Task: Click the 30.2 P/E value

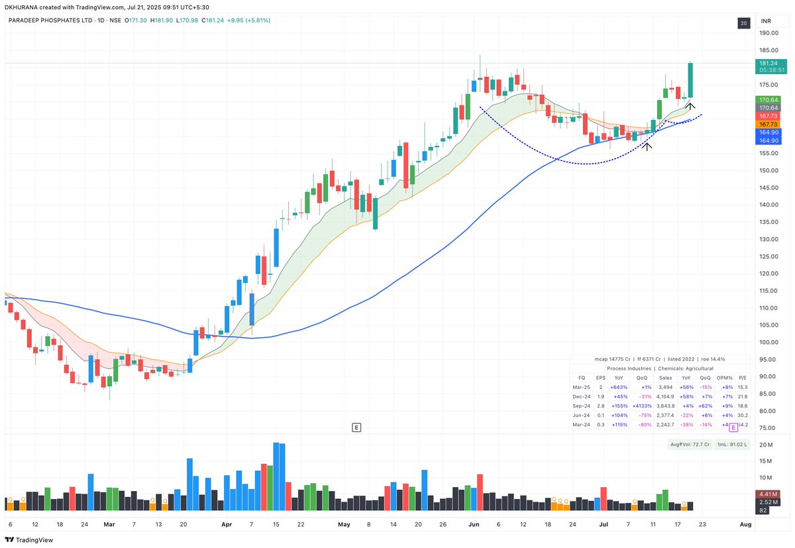Action: (742, 415)
